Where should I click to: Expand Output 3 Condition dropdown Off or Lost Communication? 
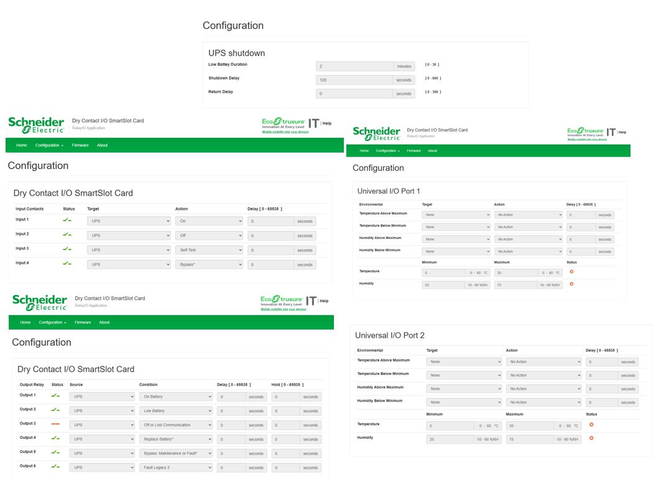[x=176, y=425]
